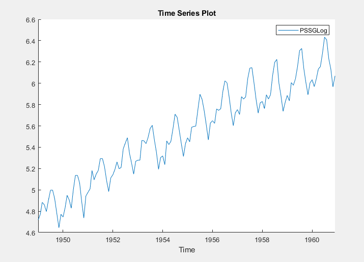The image size is (364, 262).
Task: Click the 5.6 y-axis tick label
Action: click(30, 127)
